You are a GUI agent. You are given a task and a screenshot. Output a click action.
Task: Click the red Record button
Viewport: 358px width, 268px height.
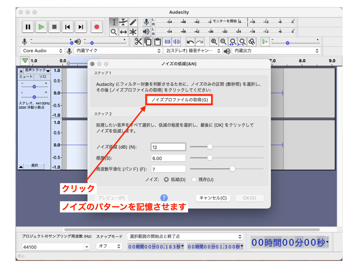96,27
